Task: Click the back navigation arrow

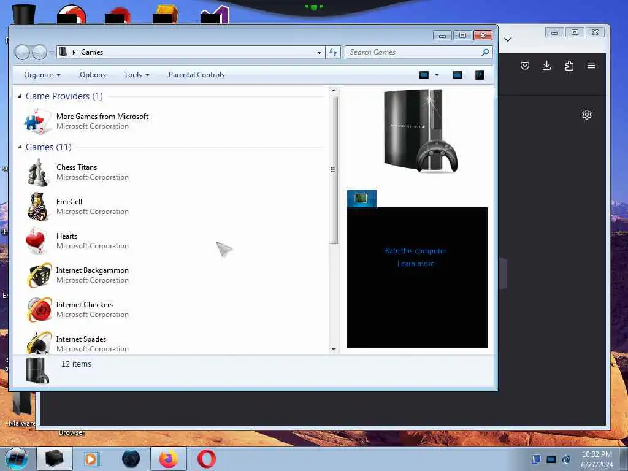Action: pos(22,52)
